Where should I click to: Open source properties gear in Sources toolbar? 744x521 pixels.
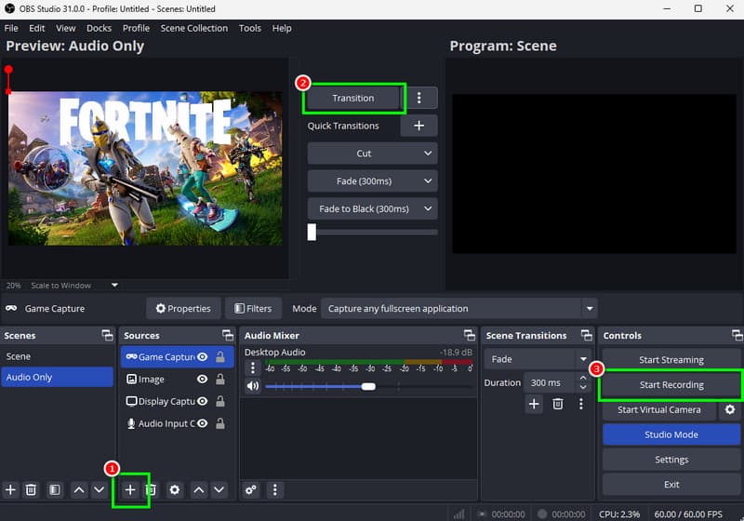tap(175, 489)
